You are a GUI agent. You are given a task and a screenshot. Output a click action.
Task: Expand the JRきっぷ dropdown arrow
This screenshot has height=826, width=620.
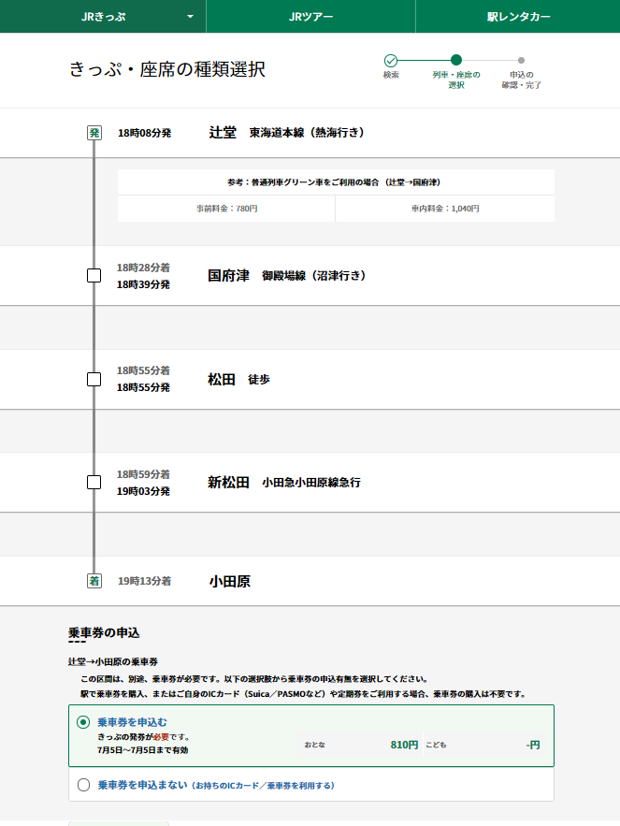tap(190, 16)
